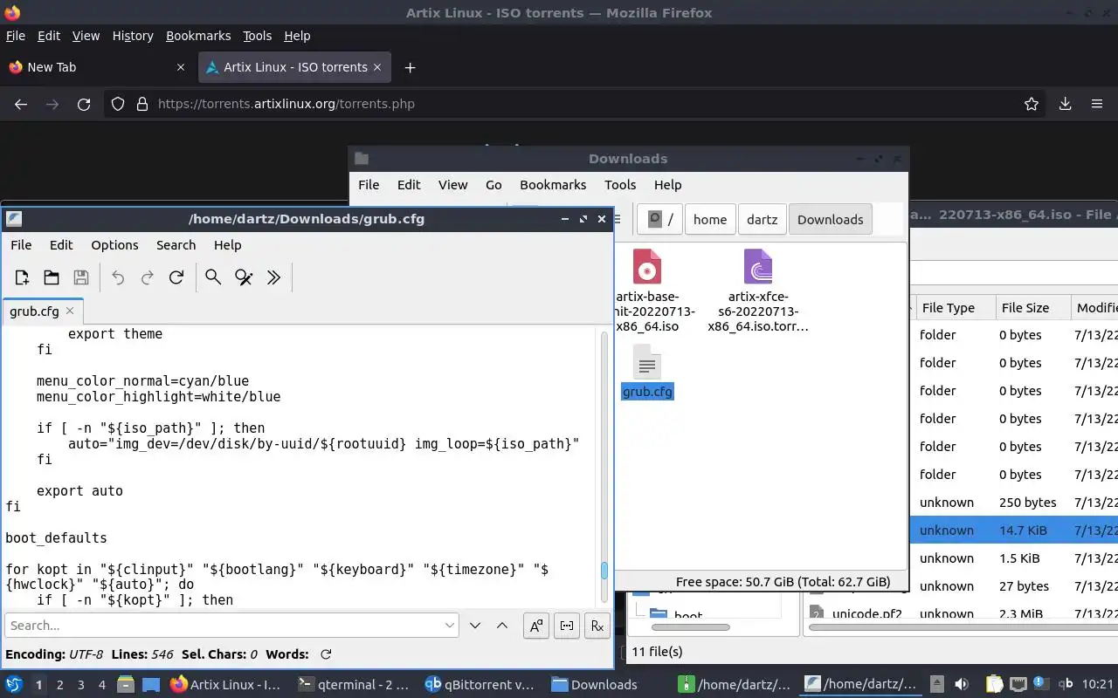Close the Artix Linux ISO torrents tab
The width and height of the screenshot is (1118, 698).
click(x=378, y=67)
